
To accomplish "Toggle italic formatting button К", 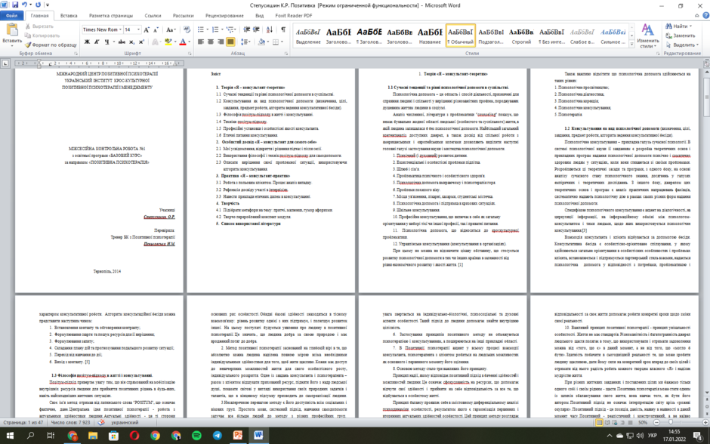I will click(x=97, y=42).
